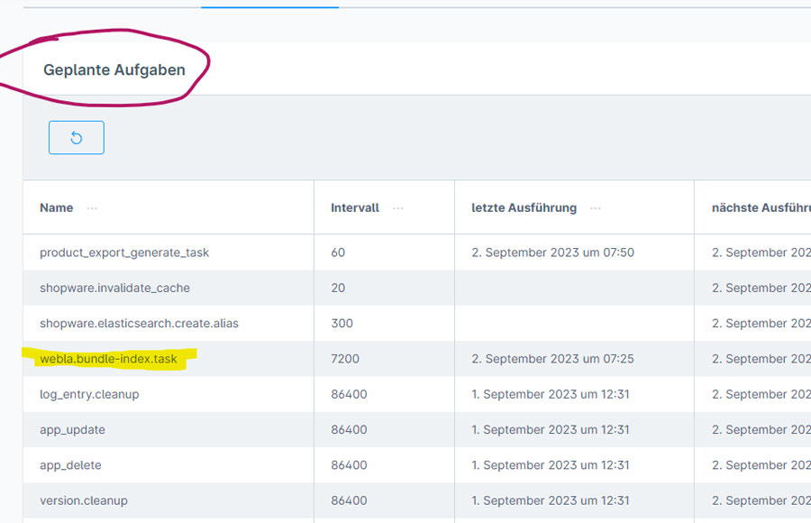
Task: Click the app_delete task name
Action: click(x=70, y=466)
